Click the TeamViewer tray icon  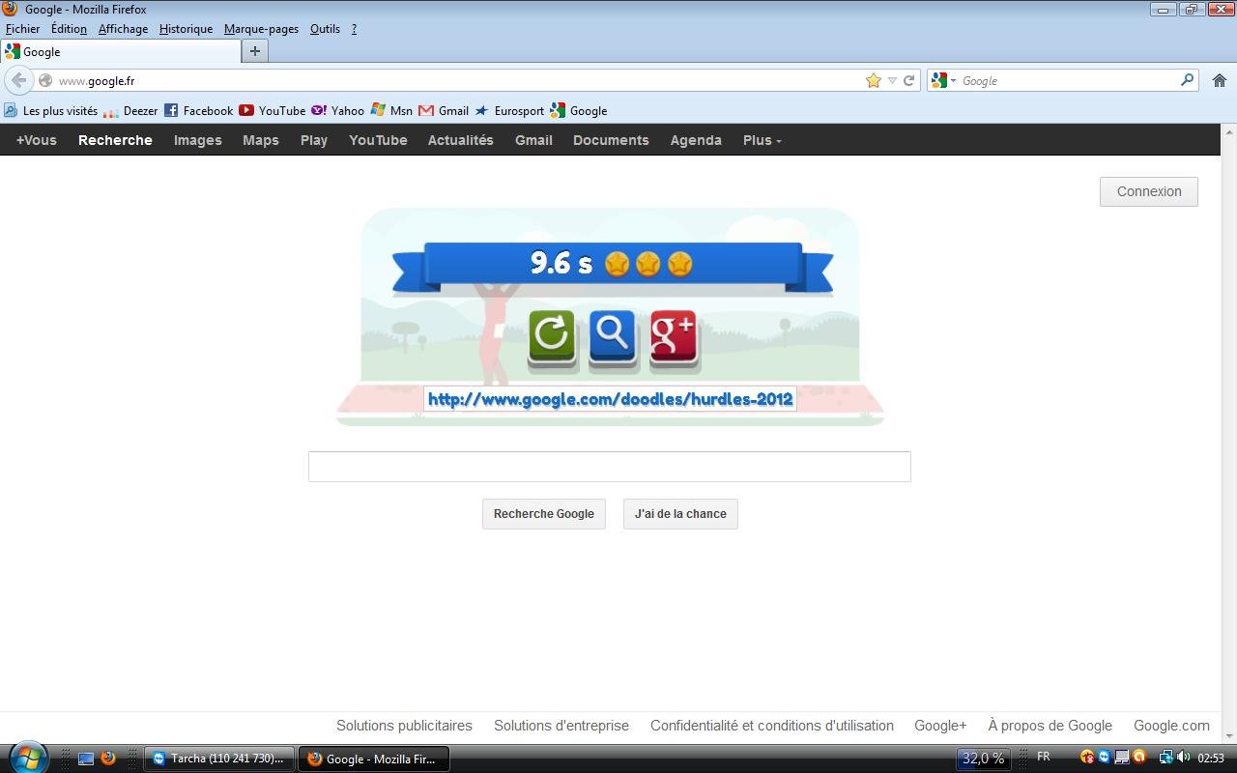1105,758
